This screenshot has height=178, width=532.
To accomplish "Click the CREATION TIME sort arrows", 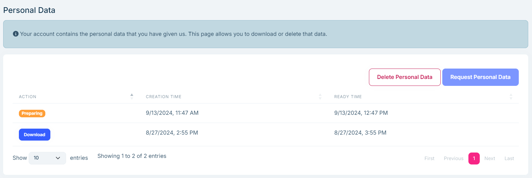I will click(320, 97).
